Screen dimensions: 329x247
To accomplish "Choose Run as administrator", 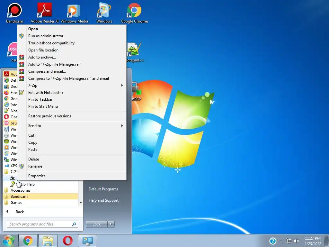I will point(72,36).
